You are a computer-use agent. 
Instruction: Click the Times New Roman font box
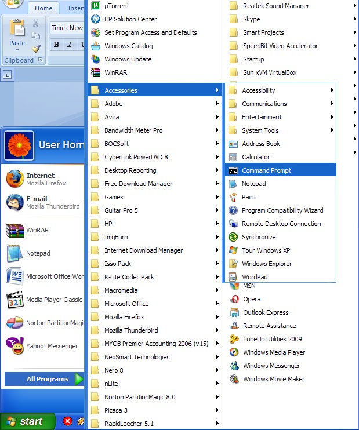click(67, 28)
